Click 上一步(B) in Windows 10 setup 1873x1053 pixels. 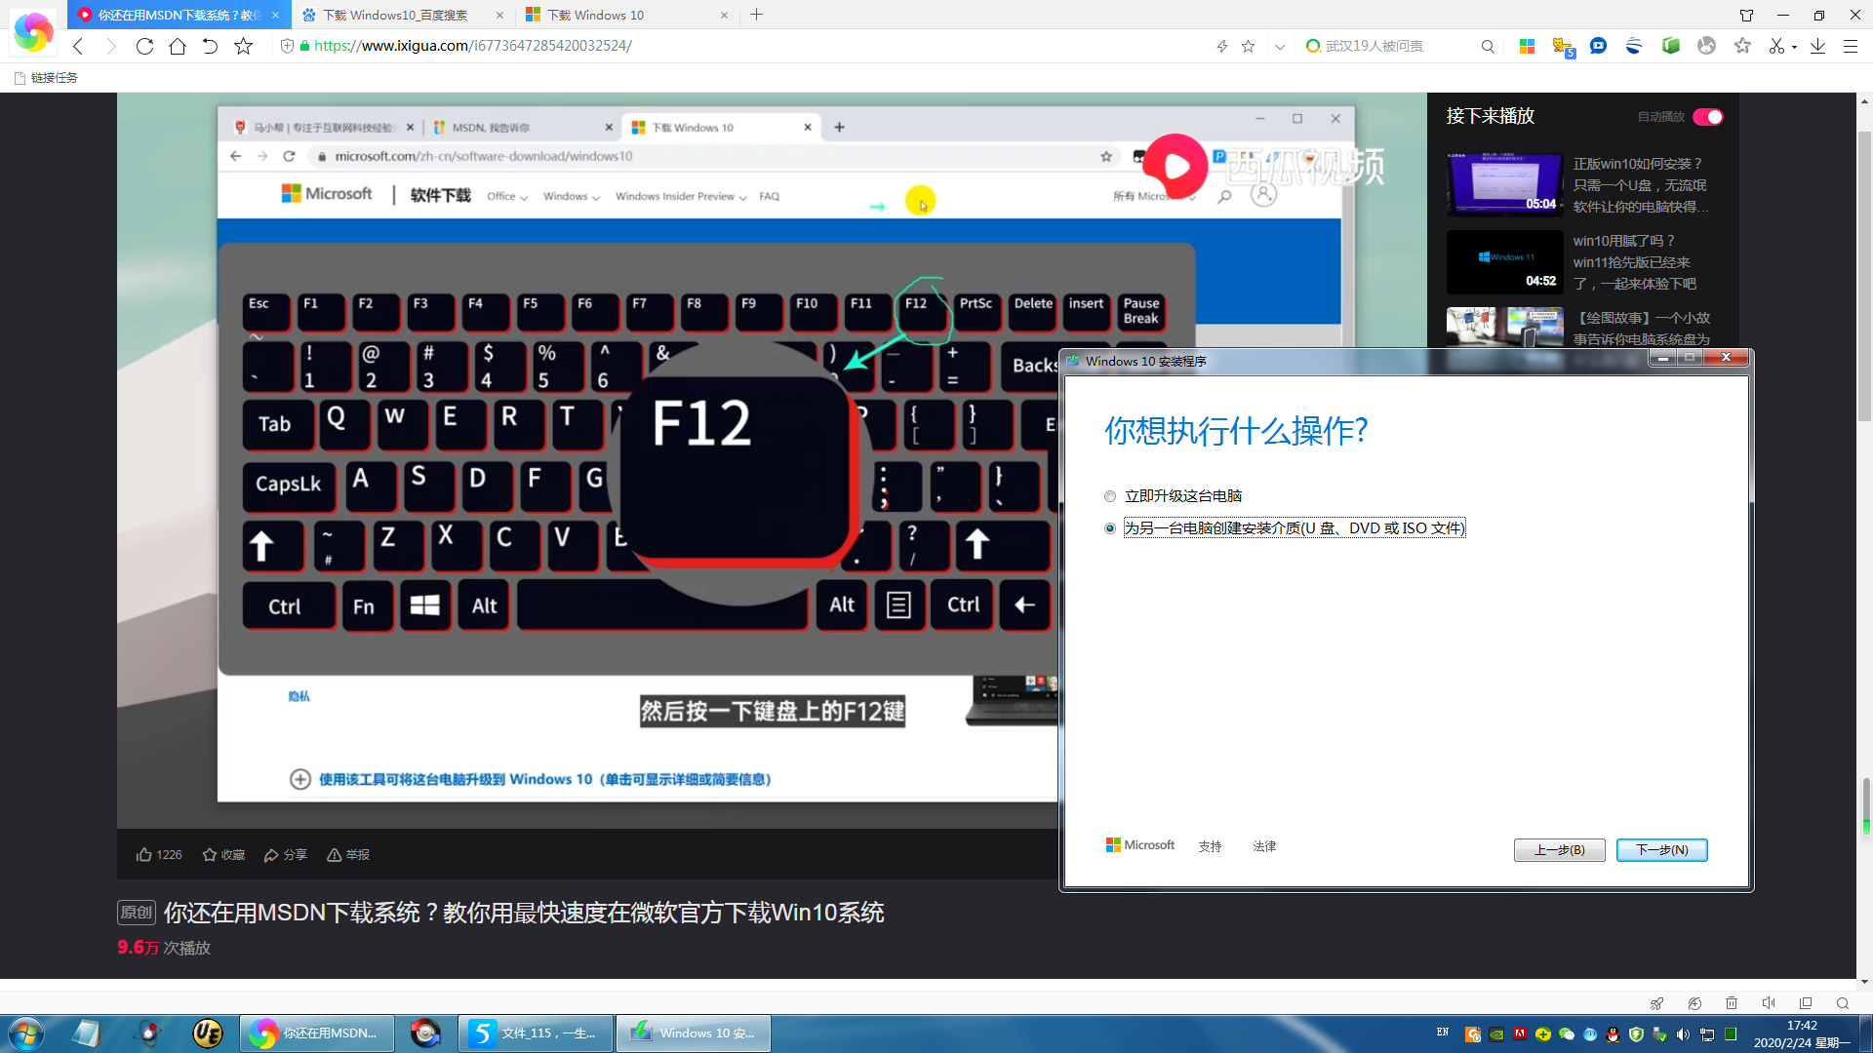[x=1559, y=850]
